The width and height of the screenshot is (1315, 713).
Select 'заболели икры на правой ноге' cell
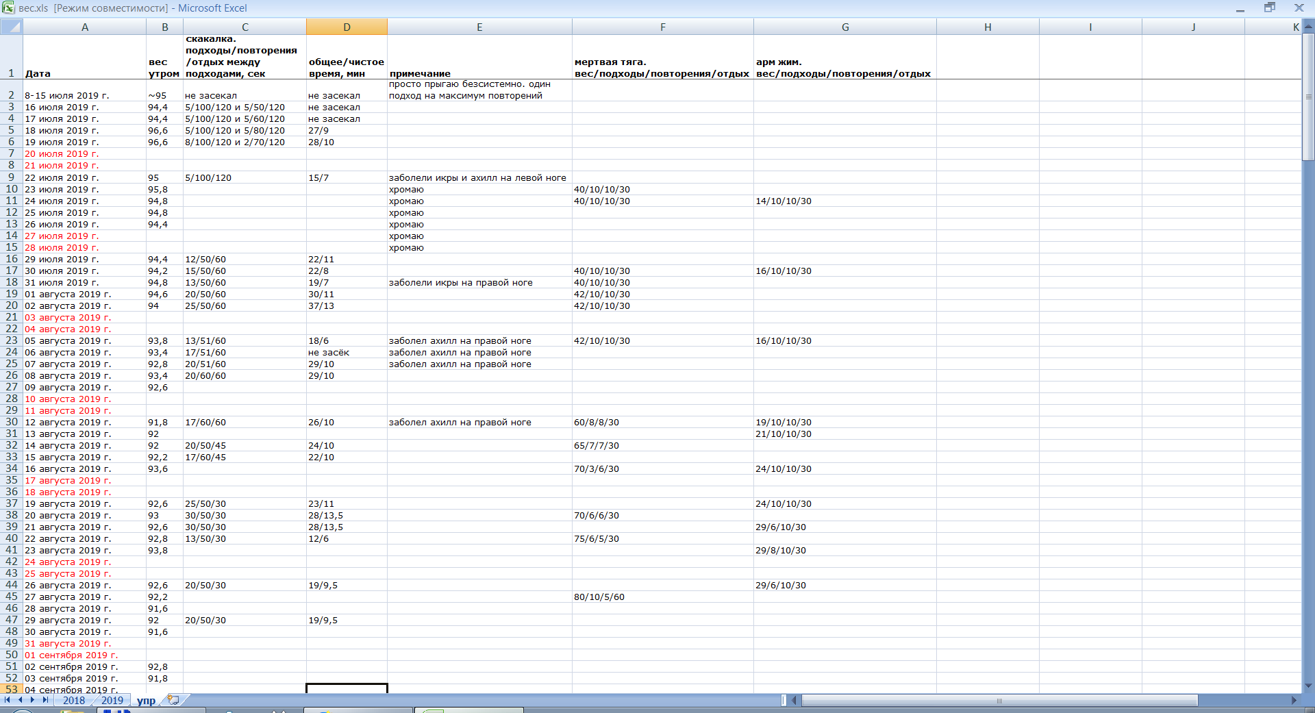479,282
